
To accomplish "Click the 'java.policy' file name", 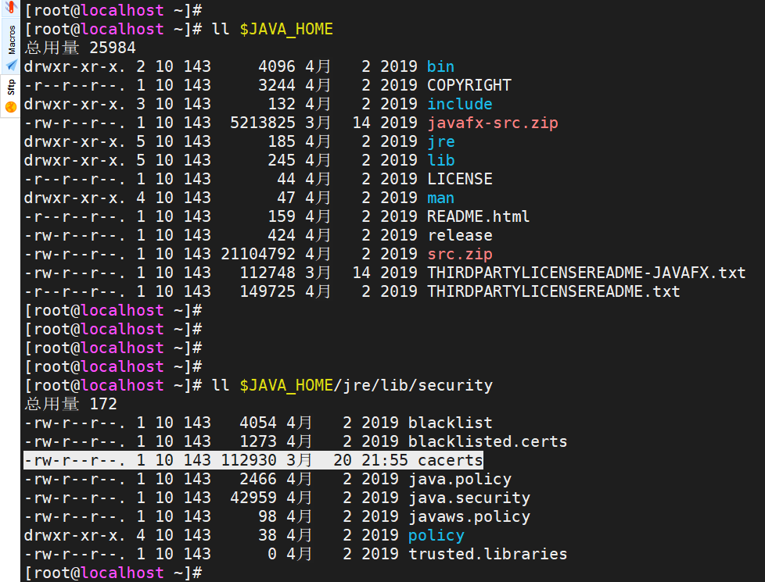I will pos(460,479).
